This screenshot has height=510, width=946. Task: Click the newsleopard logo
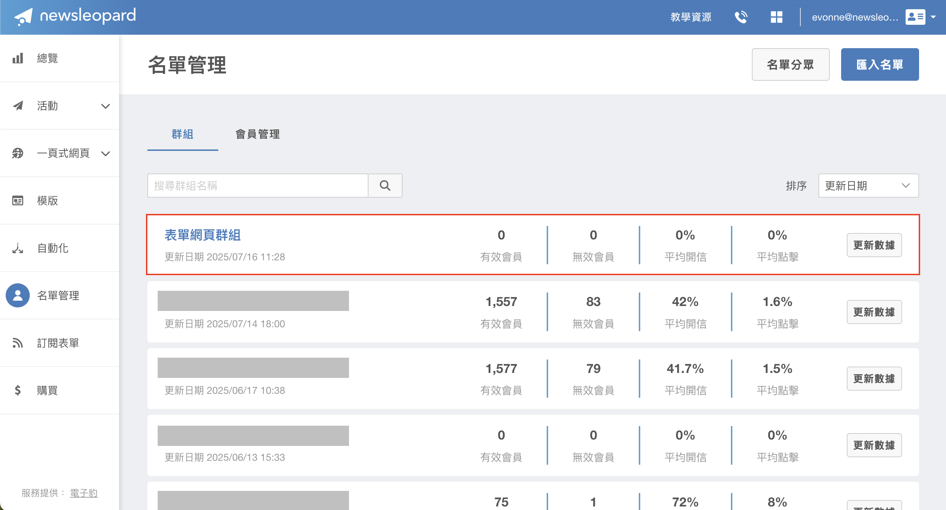[x=75, y=17]
